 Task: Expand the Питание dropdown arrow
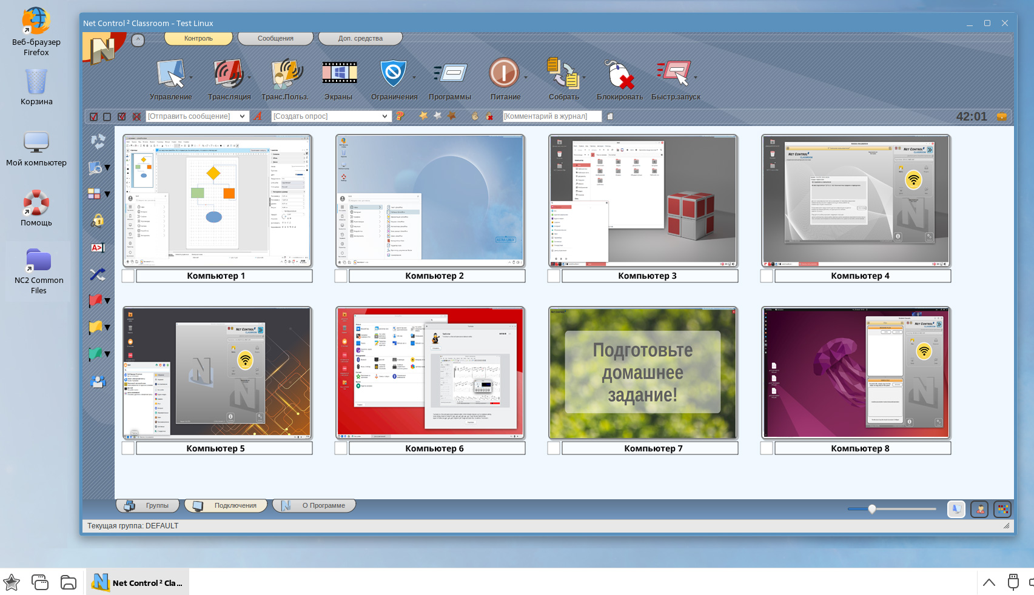[x=526, y=78]
